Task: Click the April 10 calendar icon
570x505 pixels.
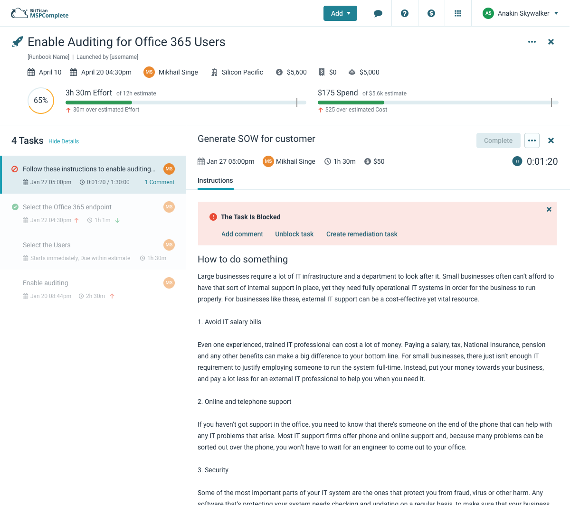Action: 31,72
